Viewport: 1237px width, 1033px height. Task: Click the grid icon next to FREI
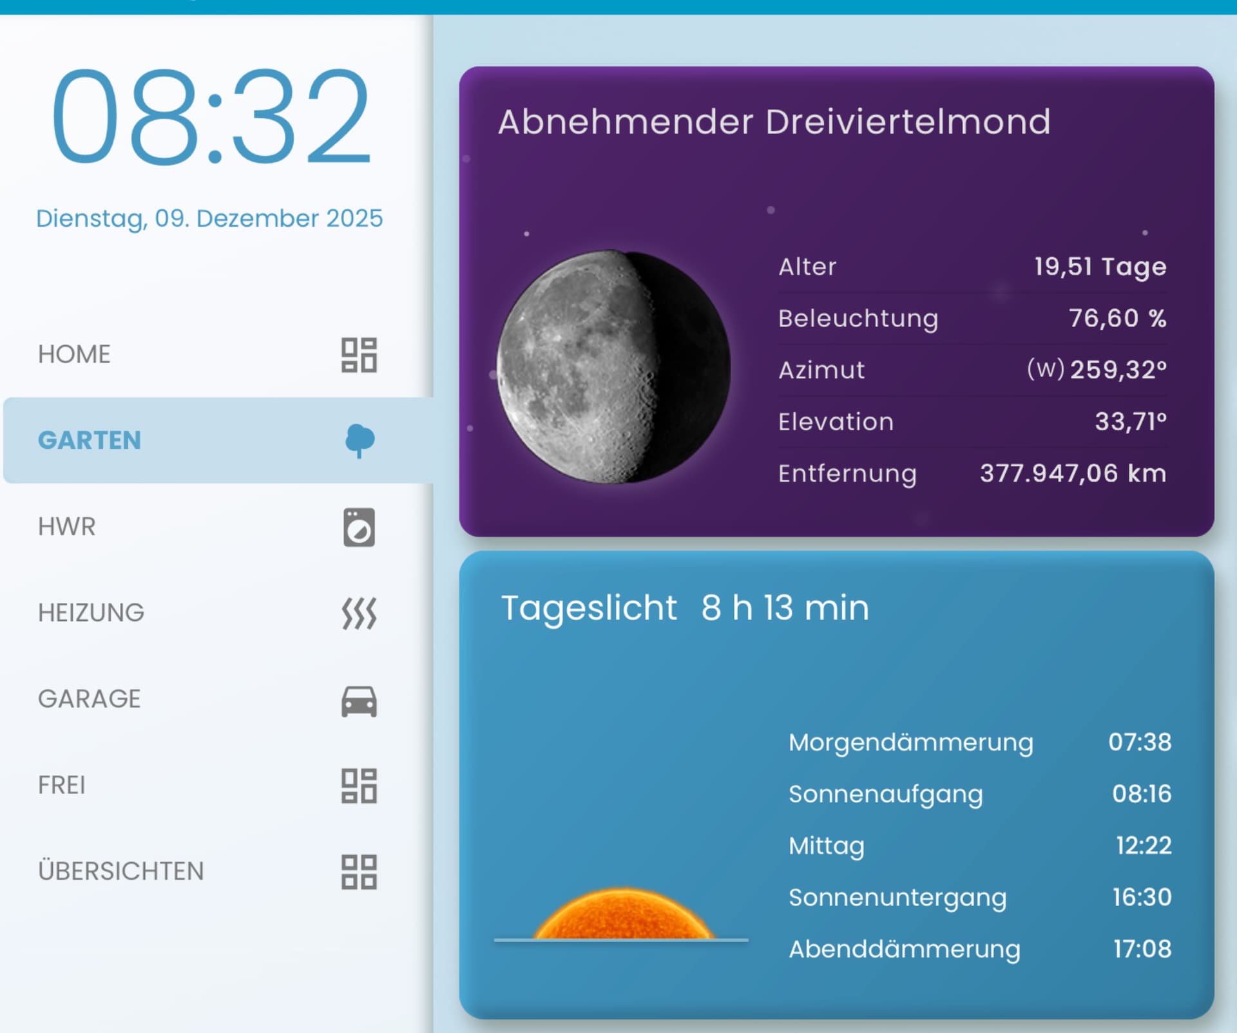[x=359, y=786]
